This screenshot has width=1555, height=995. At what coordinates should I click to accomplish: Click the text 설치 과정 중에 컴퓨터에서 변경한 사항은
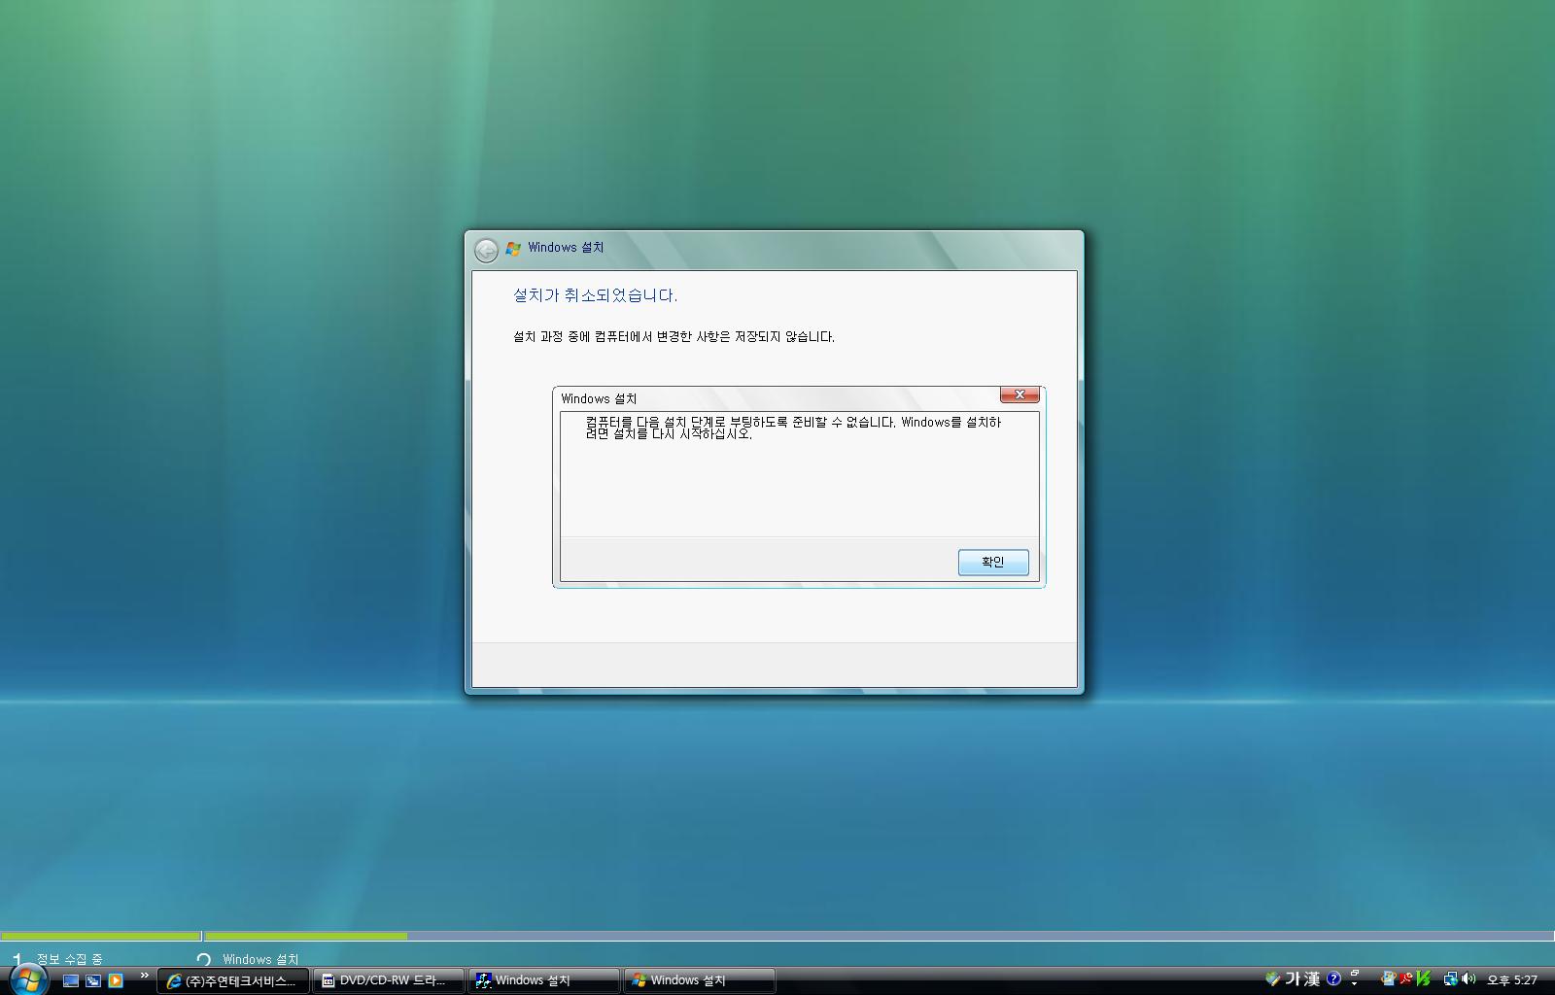621,336
